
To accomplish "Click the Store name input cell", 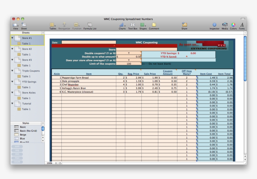I will pyautogui.click(x=147, y=49).
